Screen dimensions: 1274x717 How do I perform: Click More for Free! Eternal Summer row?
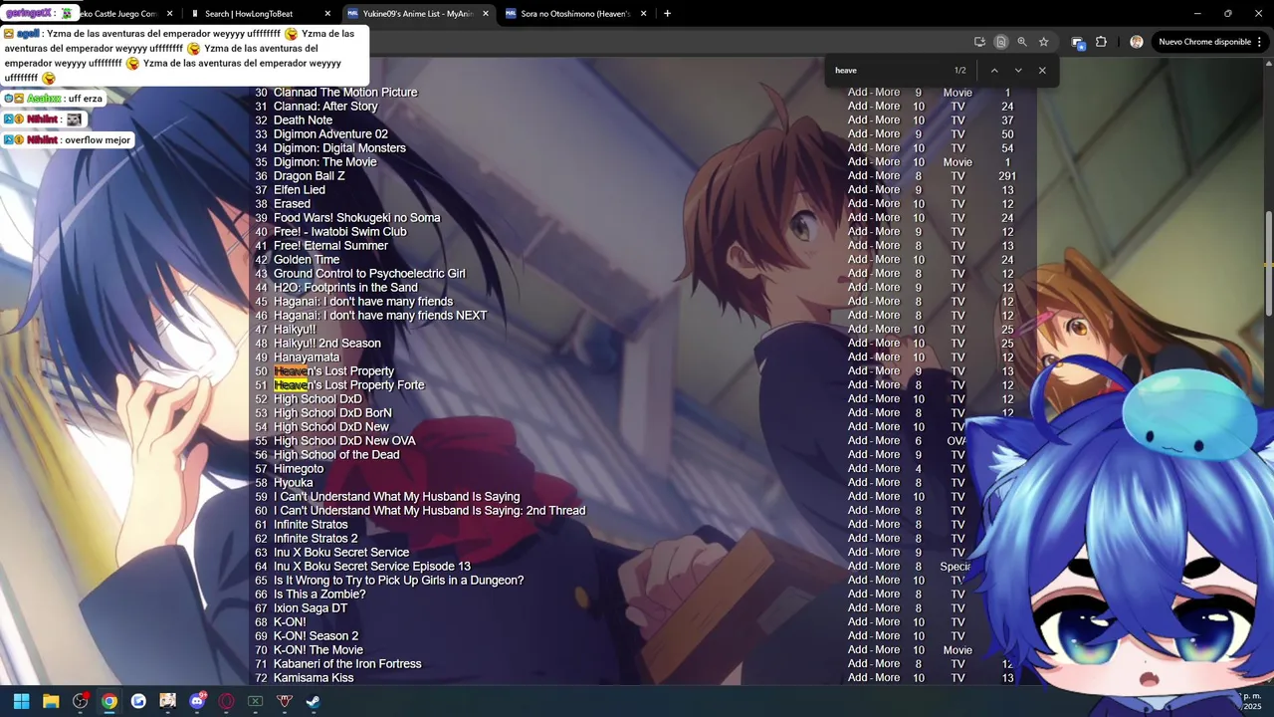[x=887, y=246]
